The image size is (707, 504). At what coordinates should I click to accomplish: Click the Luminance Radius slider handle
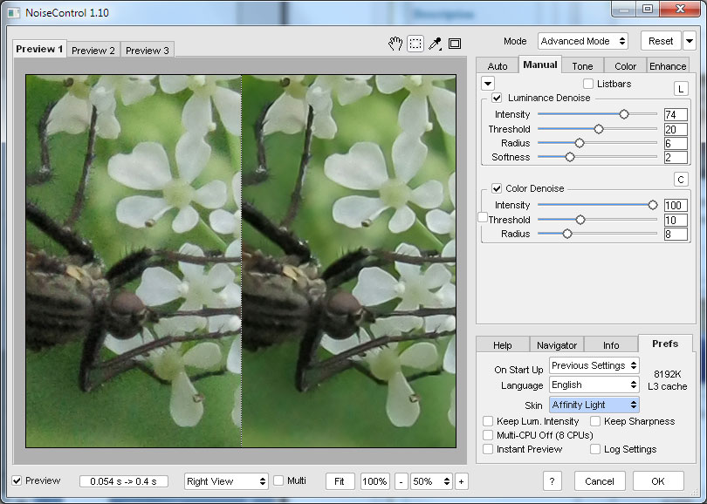[x=580, y=143]
